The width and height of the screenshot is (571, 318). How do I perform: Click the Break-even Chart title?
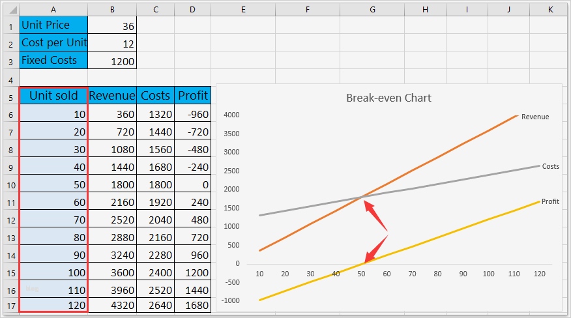click(388, 98)
